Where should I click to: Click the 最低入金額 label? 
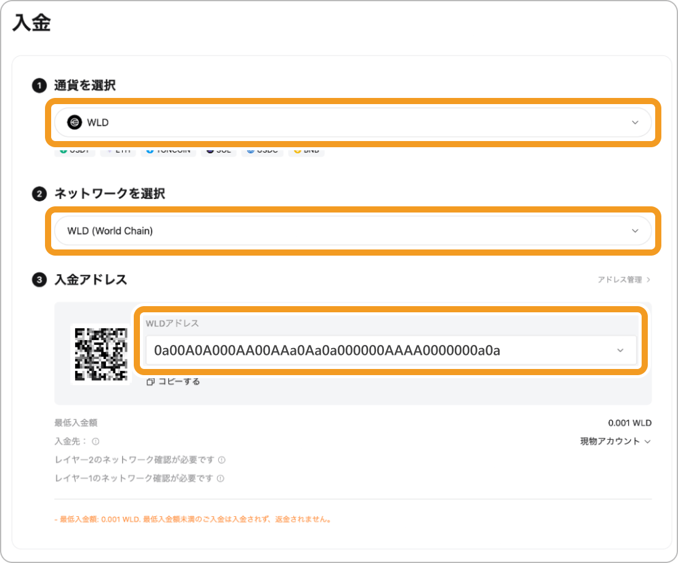pos(76,423)
